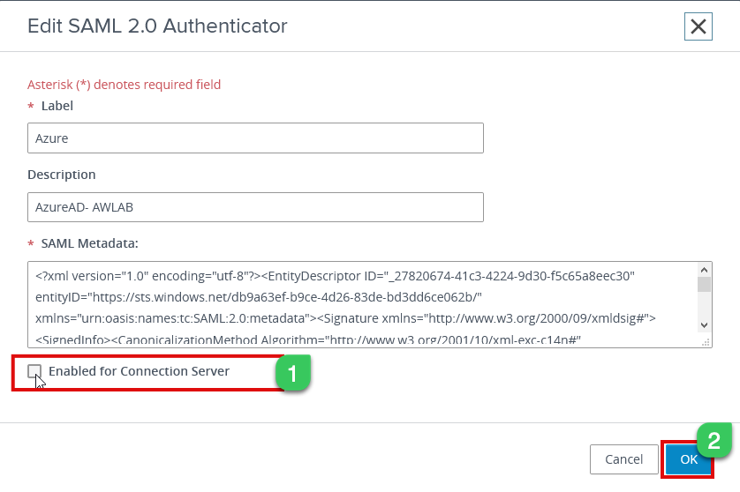This screenshot has width=740, height=492.
Task: Click the metadata scrollbar down arrow
Action: [x=704, y=325]
